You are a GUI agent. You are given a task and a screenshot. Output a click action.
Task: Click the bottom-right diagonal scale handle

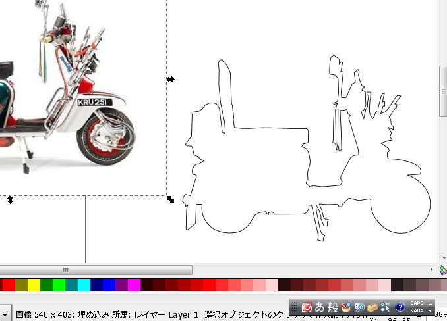[170, 199]
